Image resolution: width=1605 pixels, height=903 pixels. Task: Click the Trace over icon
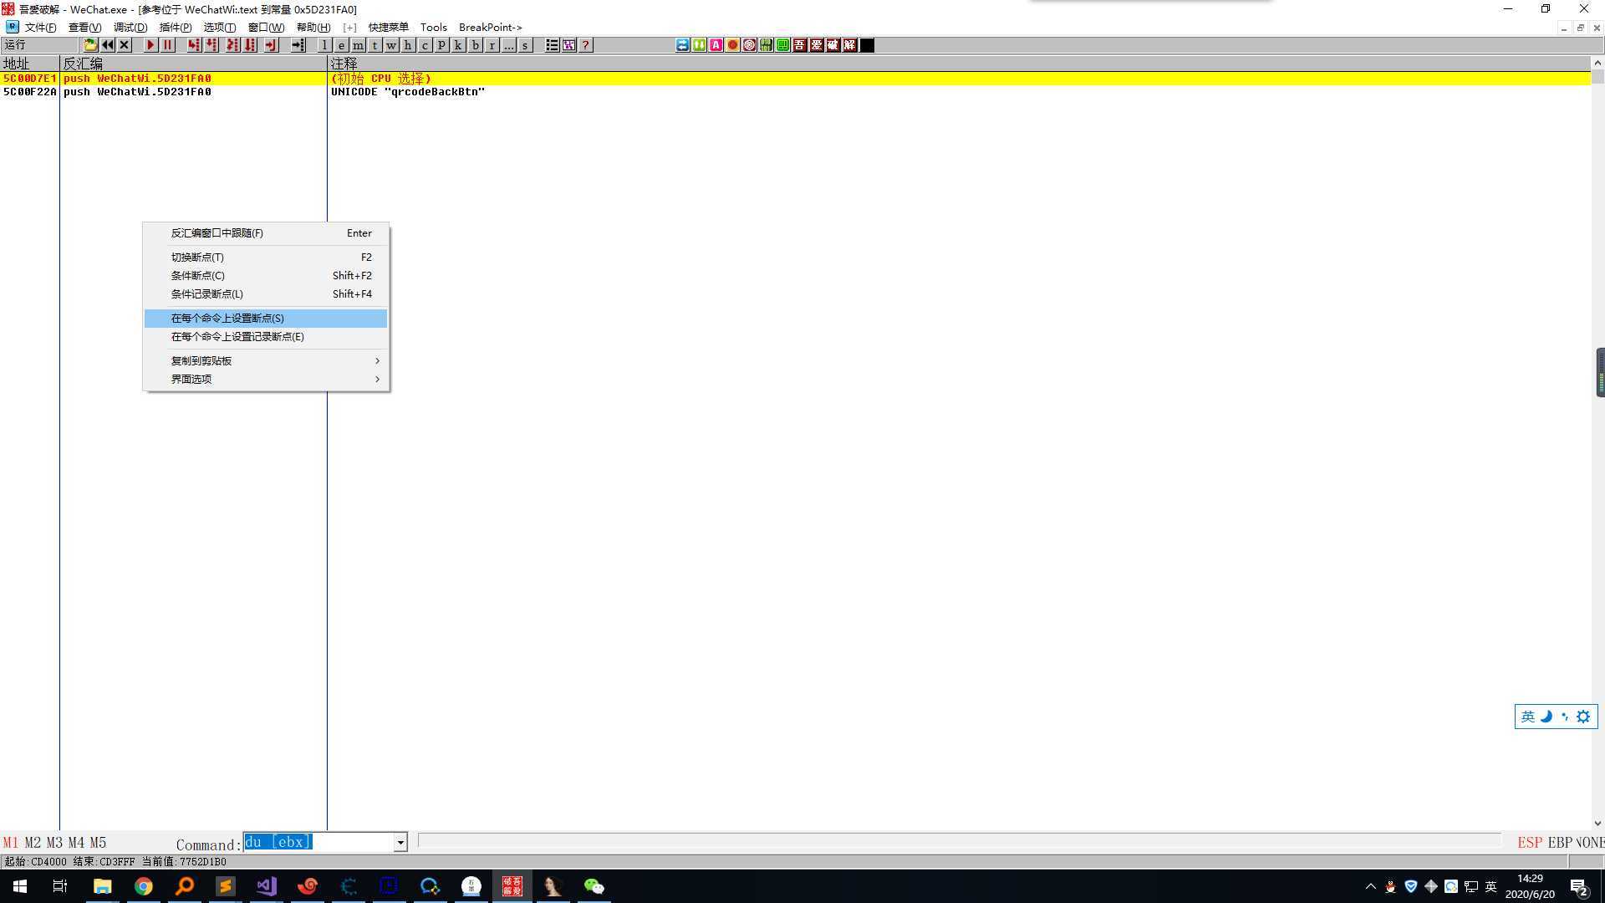pos(250,45)
